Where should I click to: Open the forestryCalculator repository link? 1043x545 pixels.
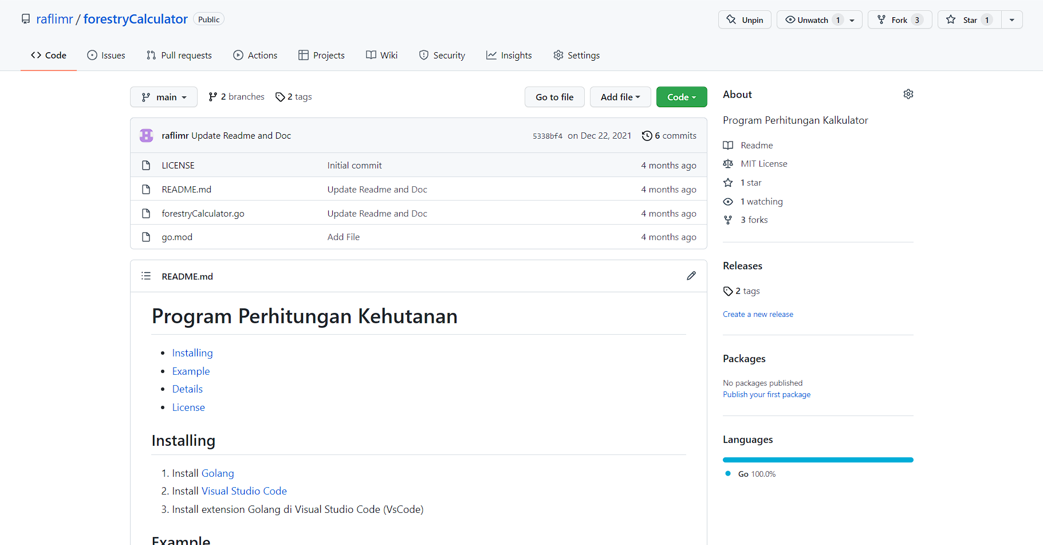[136, 19]
